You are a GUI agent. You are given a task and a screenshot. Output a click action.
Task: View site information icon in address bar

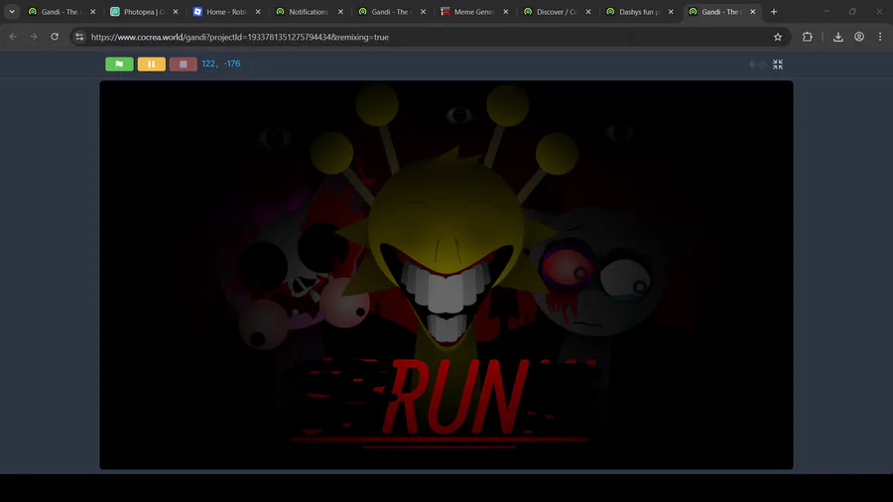click(x=79, y=37)
